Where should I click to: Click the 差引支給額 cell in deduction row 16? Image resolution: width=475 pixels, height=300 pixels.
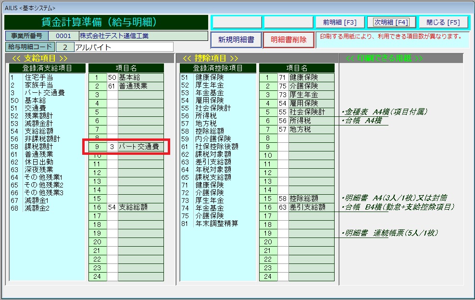311,207
